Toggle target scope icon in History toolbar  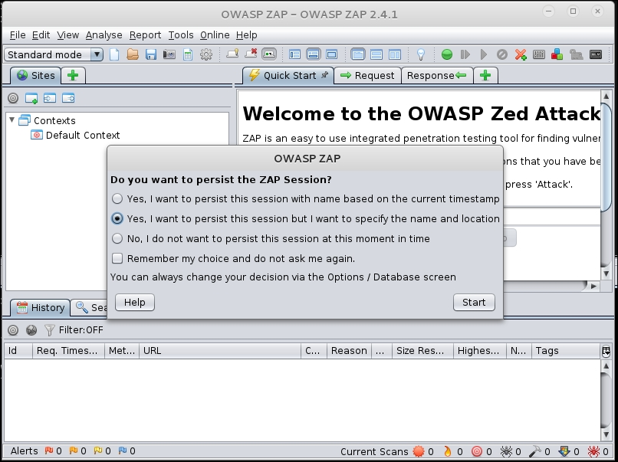13,330
